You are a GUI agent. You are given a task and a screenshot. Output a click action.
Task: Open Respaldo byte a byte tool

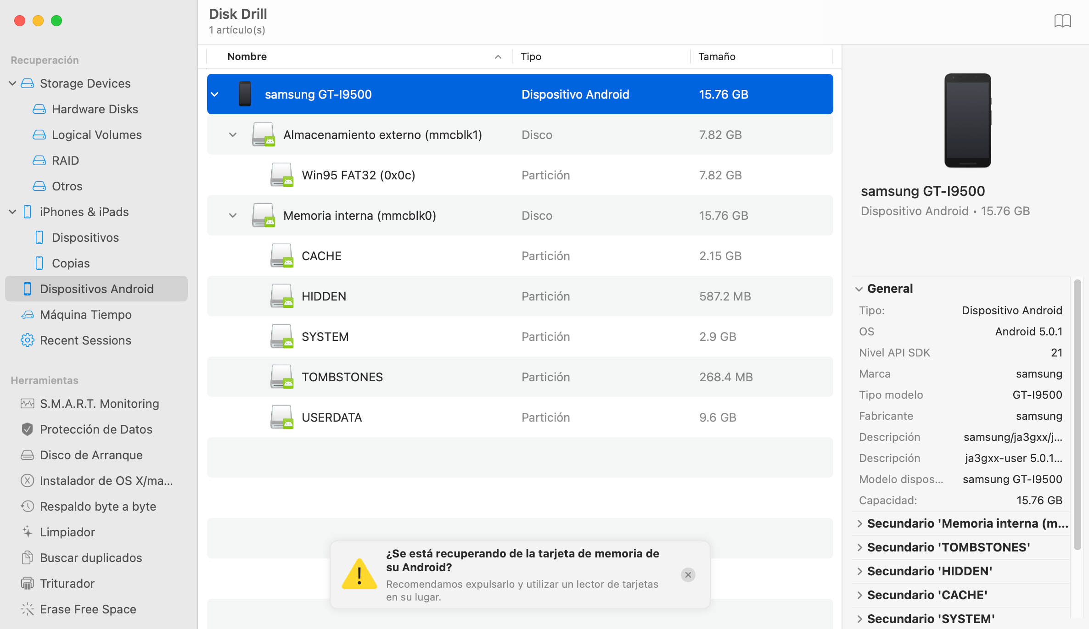coord(97,506)
